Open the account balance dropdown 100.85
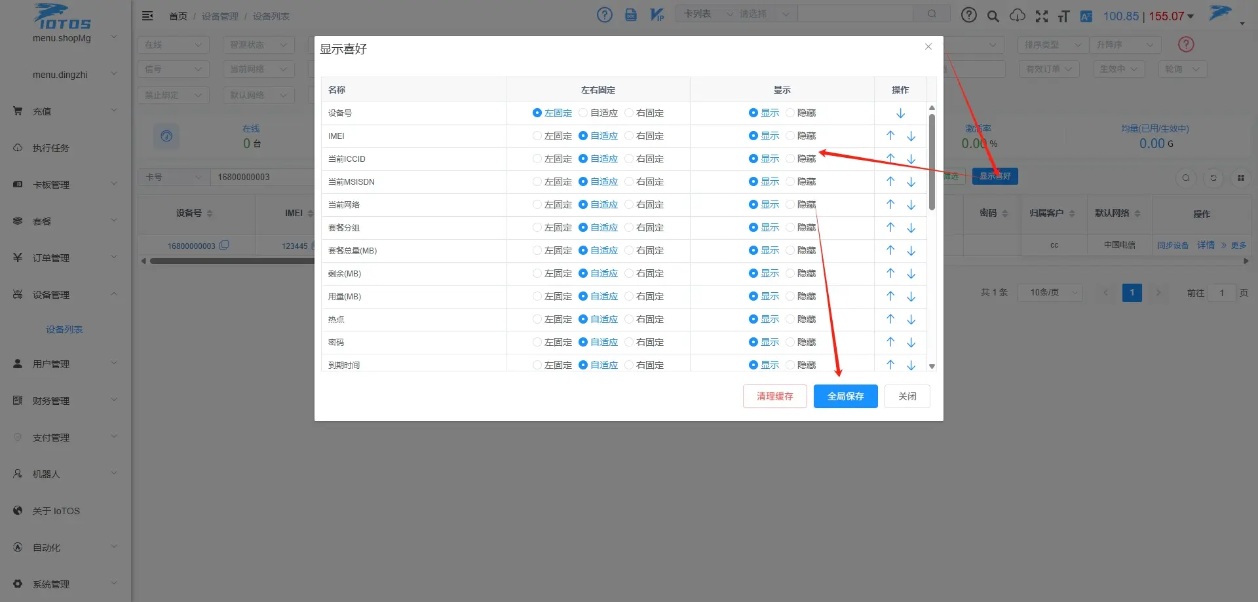Viewport: 1258px width, 602px height. pos(1148,16)
